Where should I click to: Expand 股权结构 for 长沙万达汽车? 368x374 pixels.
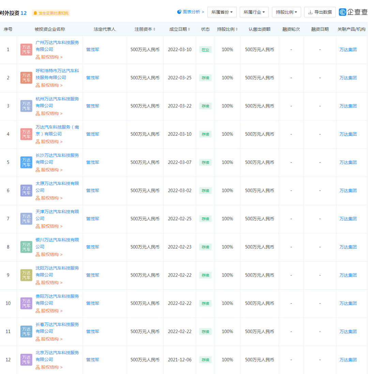tap(49, 170)
